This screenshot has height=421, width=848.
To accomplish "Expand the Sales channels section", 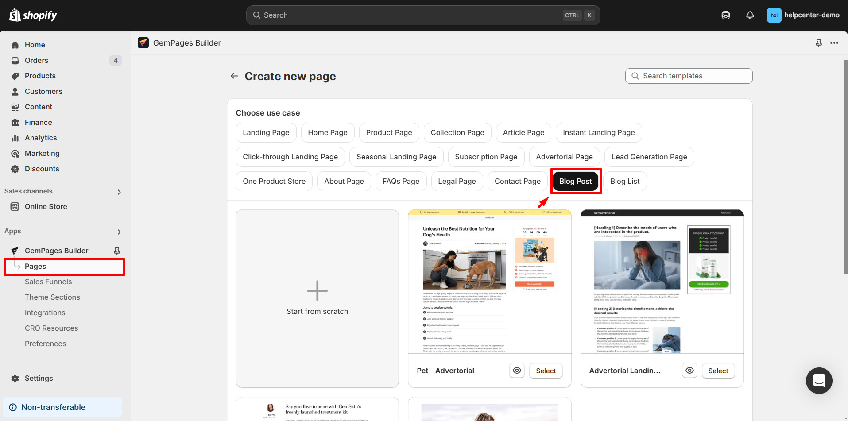I will click(x=119, y=192).
